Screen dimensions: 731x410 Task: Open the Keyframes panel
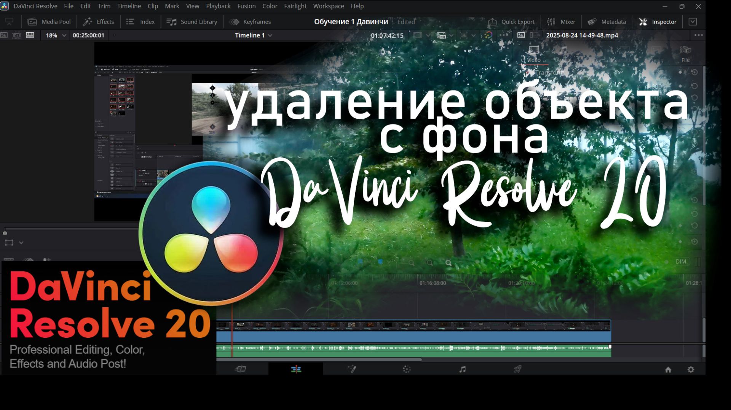[251, 22]
